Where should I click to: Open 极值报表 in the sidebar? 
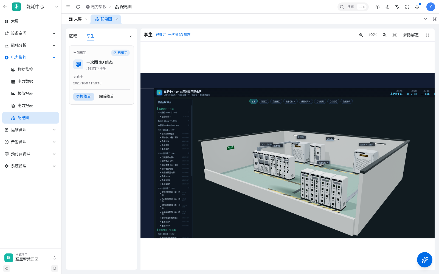pos(31,93)
